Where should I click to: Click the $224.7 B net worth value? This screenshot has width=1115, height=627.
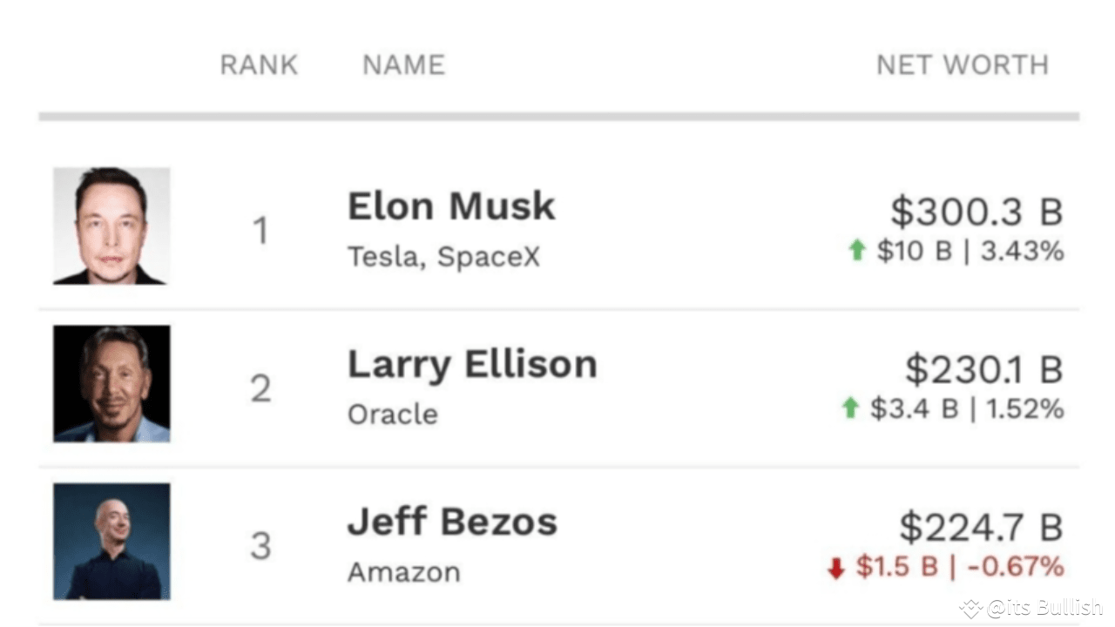pos(981,527)
